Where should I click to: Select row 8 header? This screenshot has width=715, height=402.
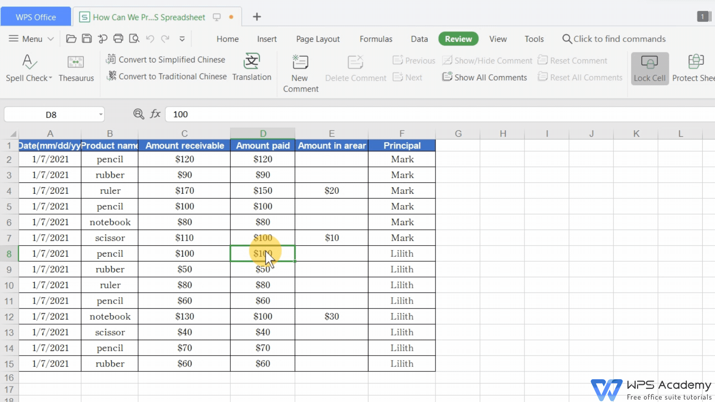9,254
